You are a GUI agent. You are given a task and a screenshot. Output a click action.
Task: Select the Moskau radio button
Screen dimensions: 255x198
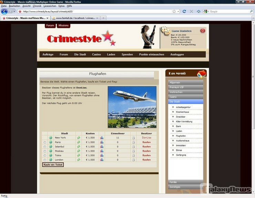[45, 151]
